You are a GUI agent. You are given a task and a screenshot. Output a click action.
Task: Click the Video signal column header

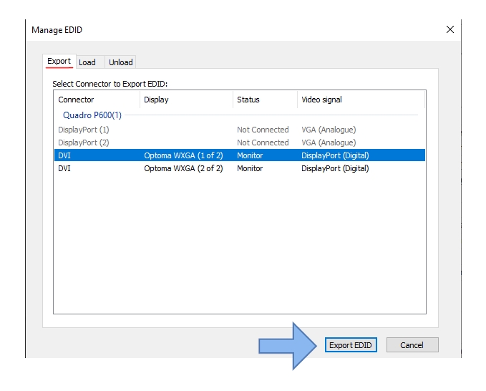[x=321, y=100]
